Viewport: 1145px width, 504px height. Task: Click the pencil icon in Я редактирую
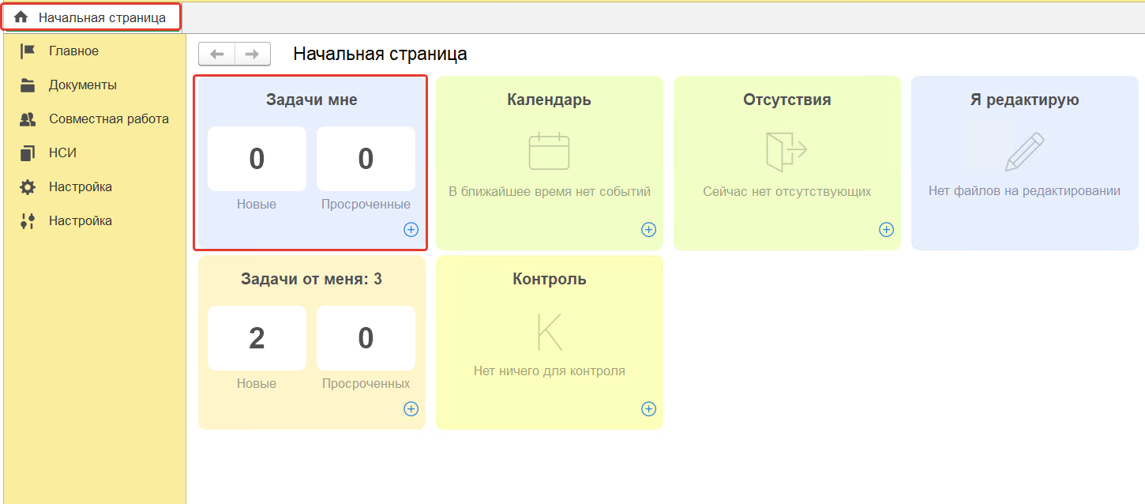click(x=1024, y=152)
